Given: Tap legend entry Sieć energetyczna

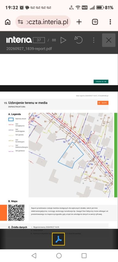Looking at the screenshot, I should pos(16,125).
